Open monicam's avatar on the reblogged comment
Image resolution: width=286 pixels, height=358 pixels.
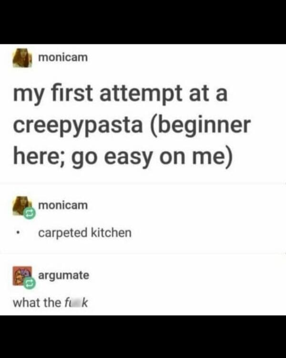tap(21, 205)
